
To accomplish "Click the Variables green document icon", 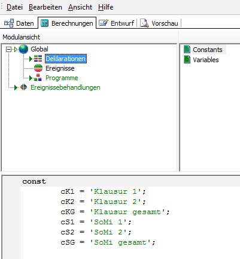I will tap(187, 59).
